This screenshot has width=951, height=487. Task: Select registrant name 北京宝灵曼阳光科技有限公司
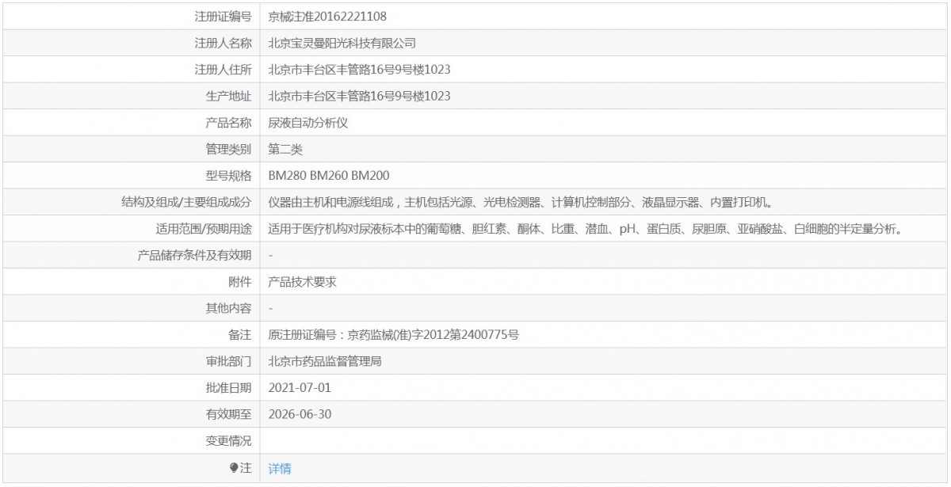pyautogui.click(x=342, y=43)
